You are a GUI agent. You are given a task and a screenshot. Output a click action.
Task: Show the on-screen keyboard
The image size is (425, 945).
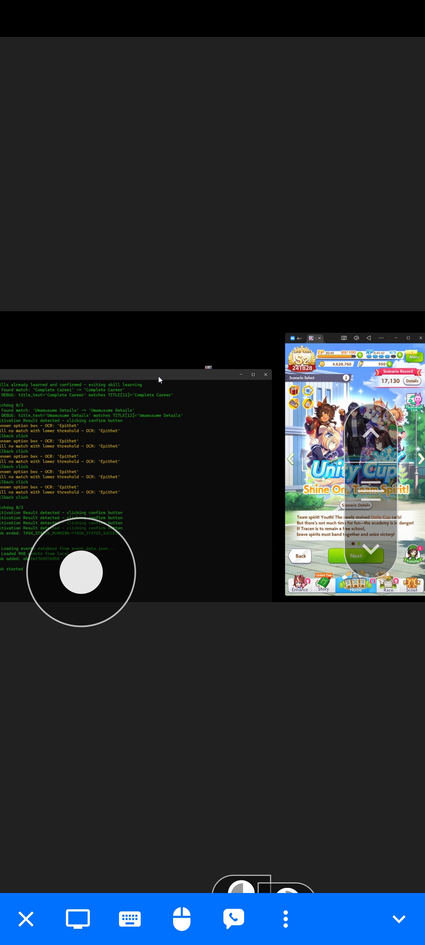pyautogui.click(x=130, y=919)
